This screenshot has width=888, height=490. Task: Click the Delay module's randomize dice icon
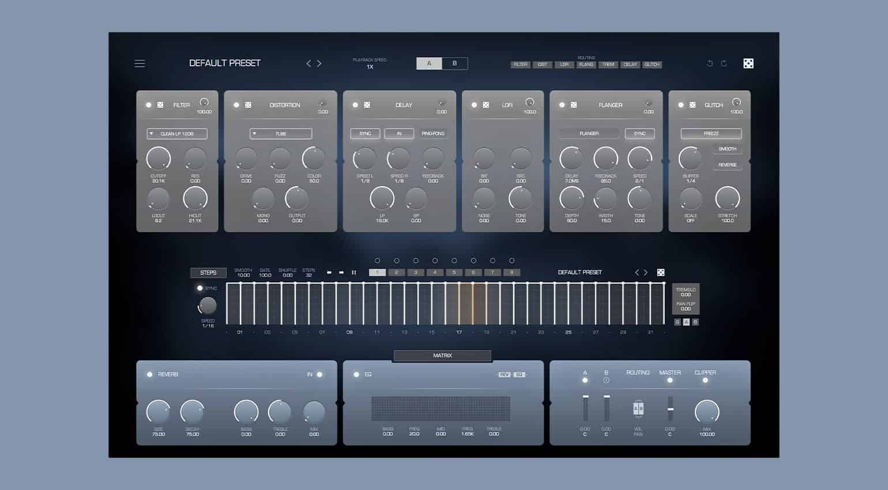[366, 104]
